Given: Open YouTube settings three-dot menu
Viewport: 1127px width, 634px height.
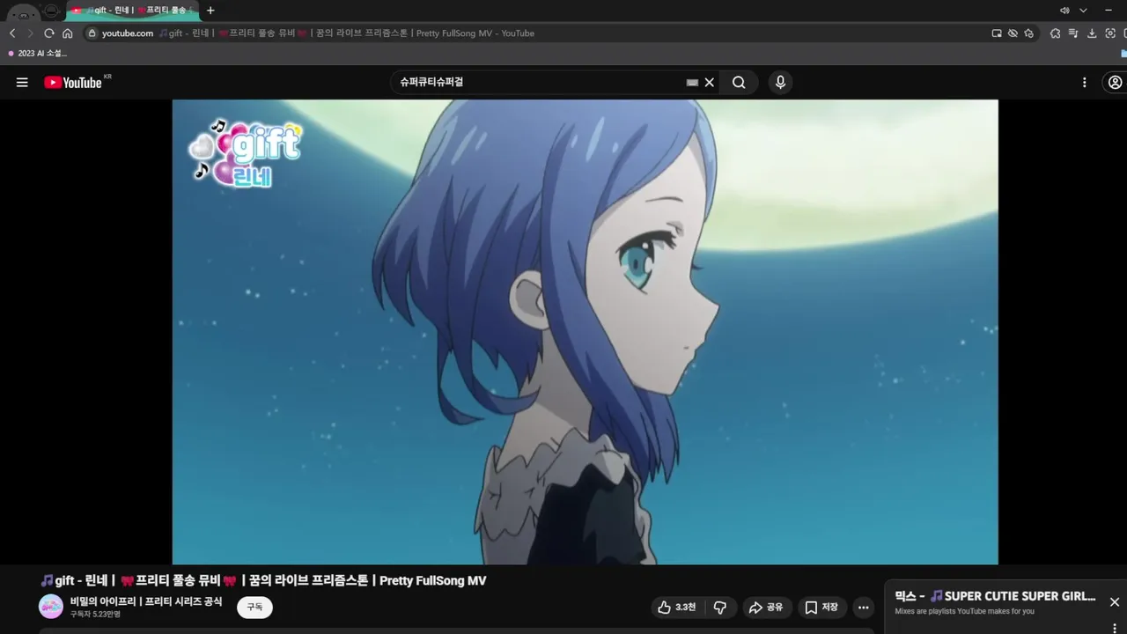Looking at the screenshot, I should (x=1085, y=83).
